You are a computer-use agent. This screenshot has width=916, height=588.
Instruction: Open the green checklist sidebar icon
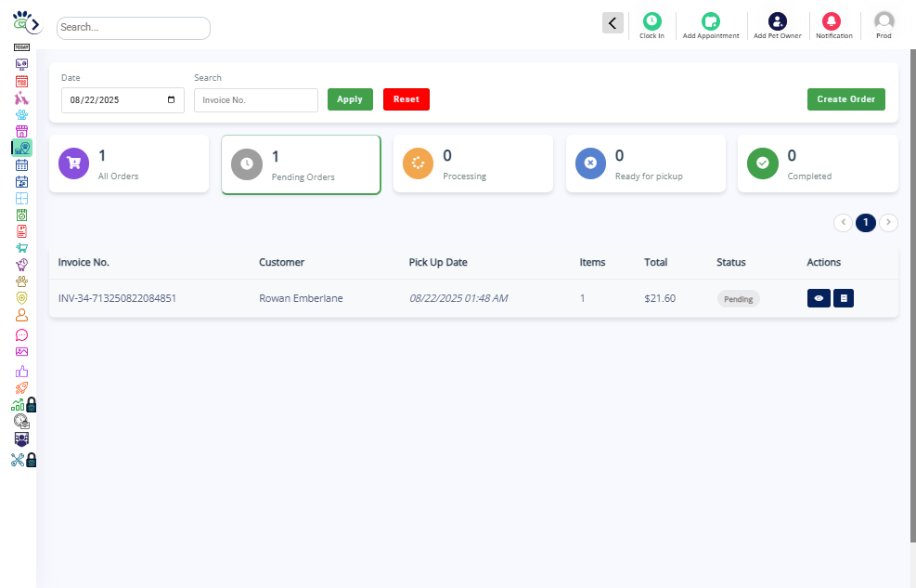pyautogui.click(x=21, y=216)
